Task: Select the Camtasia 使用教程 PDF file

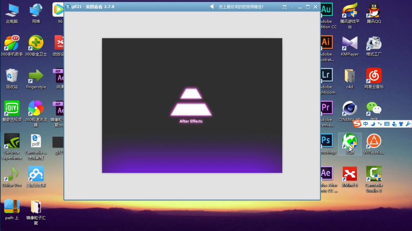Action: tap(36, 147)
